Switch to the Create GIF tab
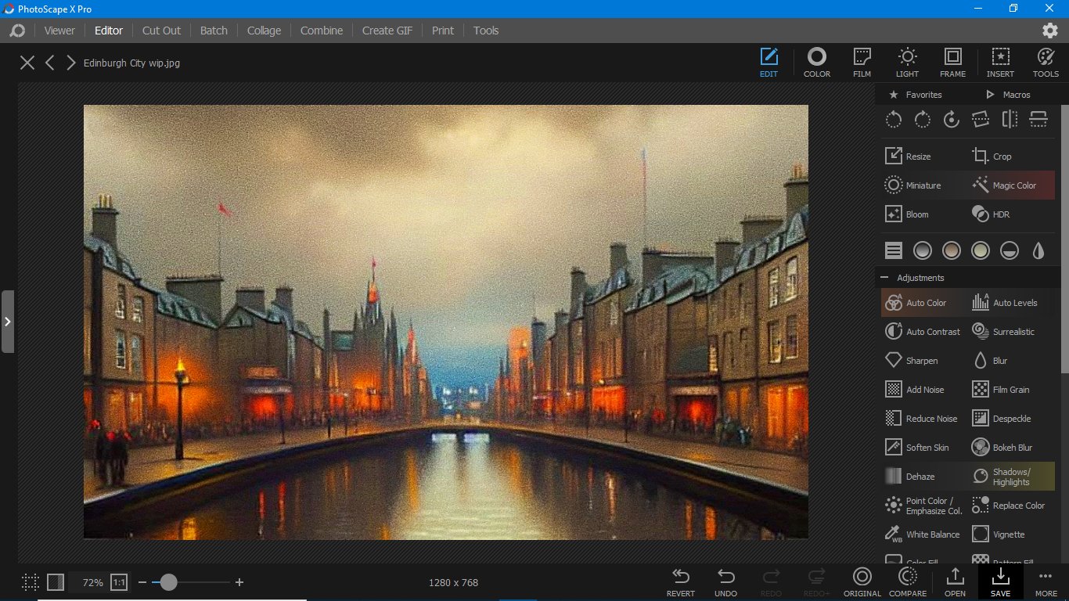This screenshot has height=601, width=1069. point(387,31)
